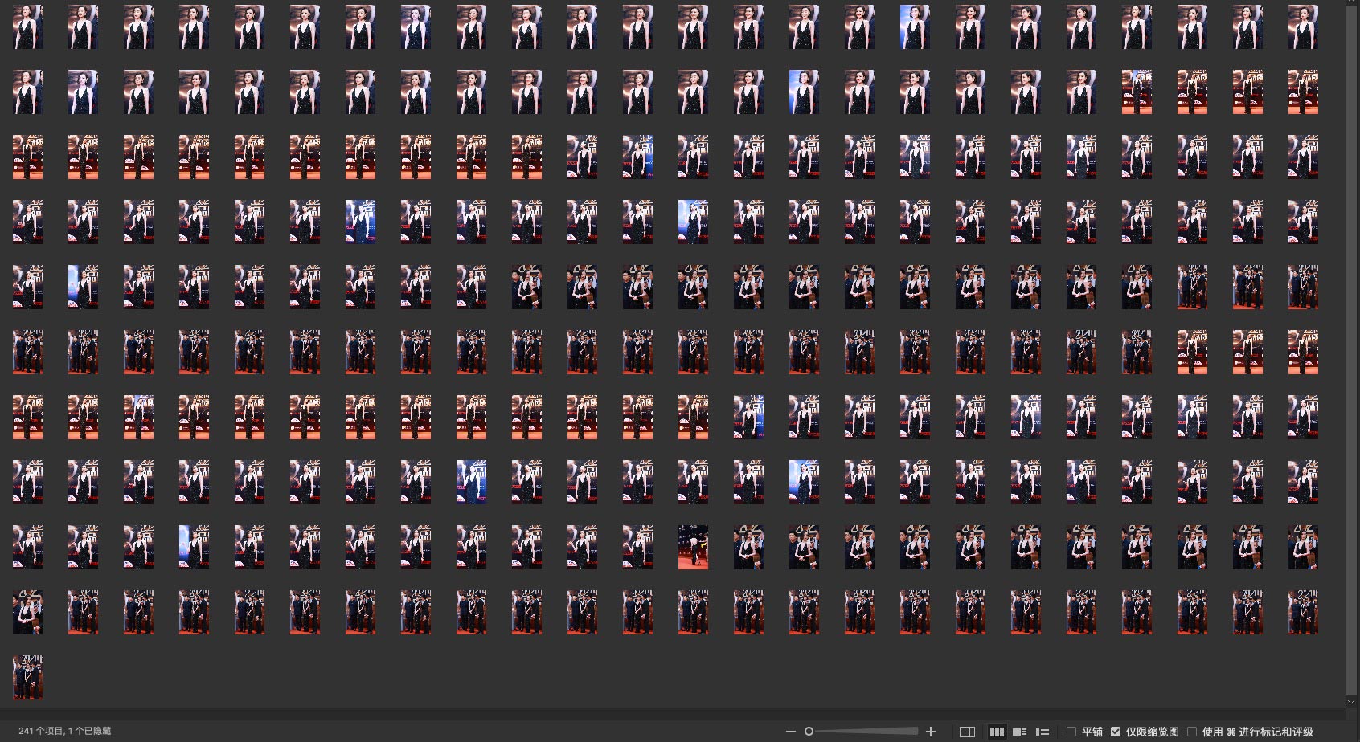The image size is (1360, 742).
Task: Select the lone thumbnail in the last row
Action: click(x=27, y=677)
